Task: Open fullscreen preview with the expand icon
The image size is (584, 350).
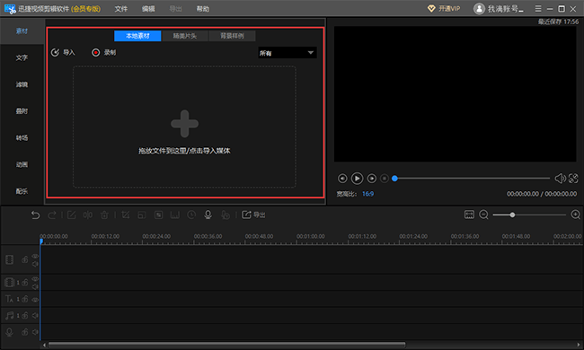Action: 573,179
